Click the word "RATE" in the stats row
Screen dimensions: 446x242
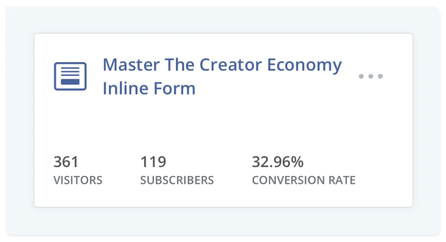[342, 180]
